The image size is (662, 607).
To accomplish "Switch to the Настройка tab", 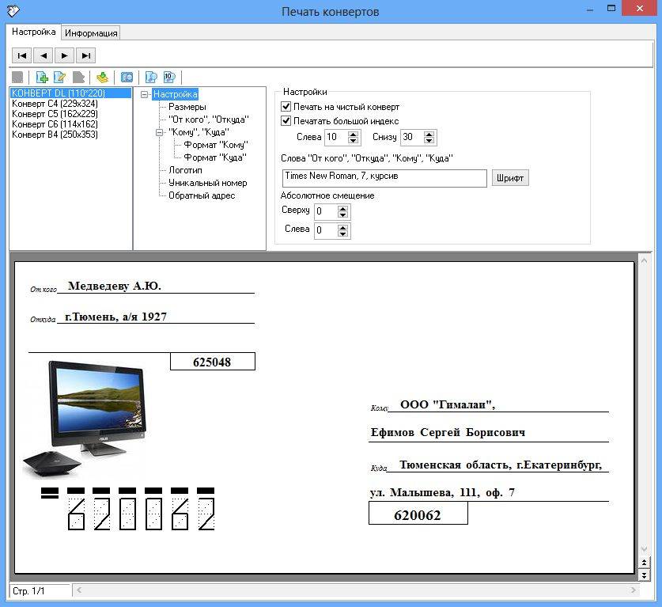I will 34,32.
